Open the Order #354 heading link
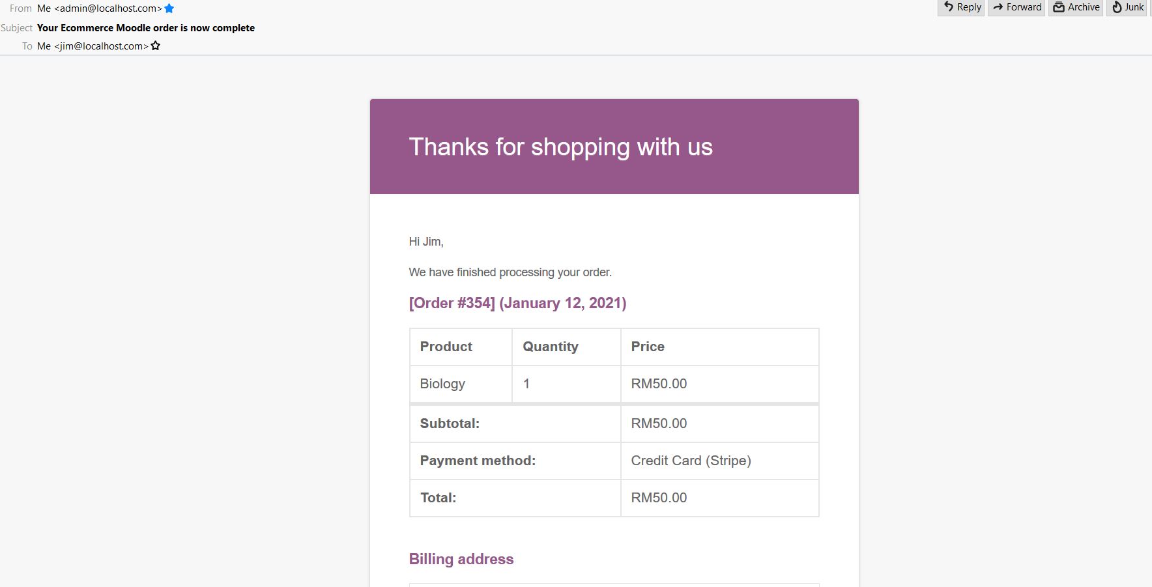Image resolution: width=1152 pixels, height=587 pixels. [517, 303]
